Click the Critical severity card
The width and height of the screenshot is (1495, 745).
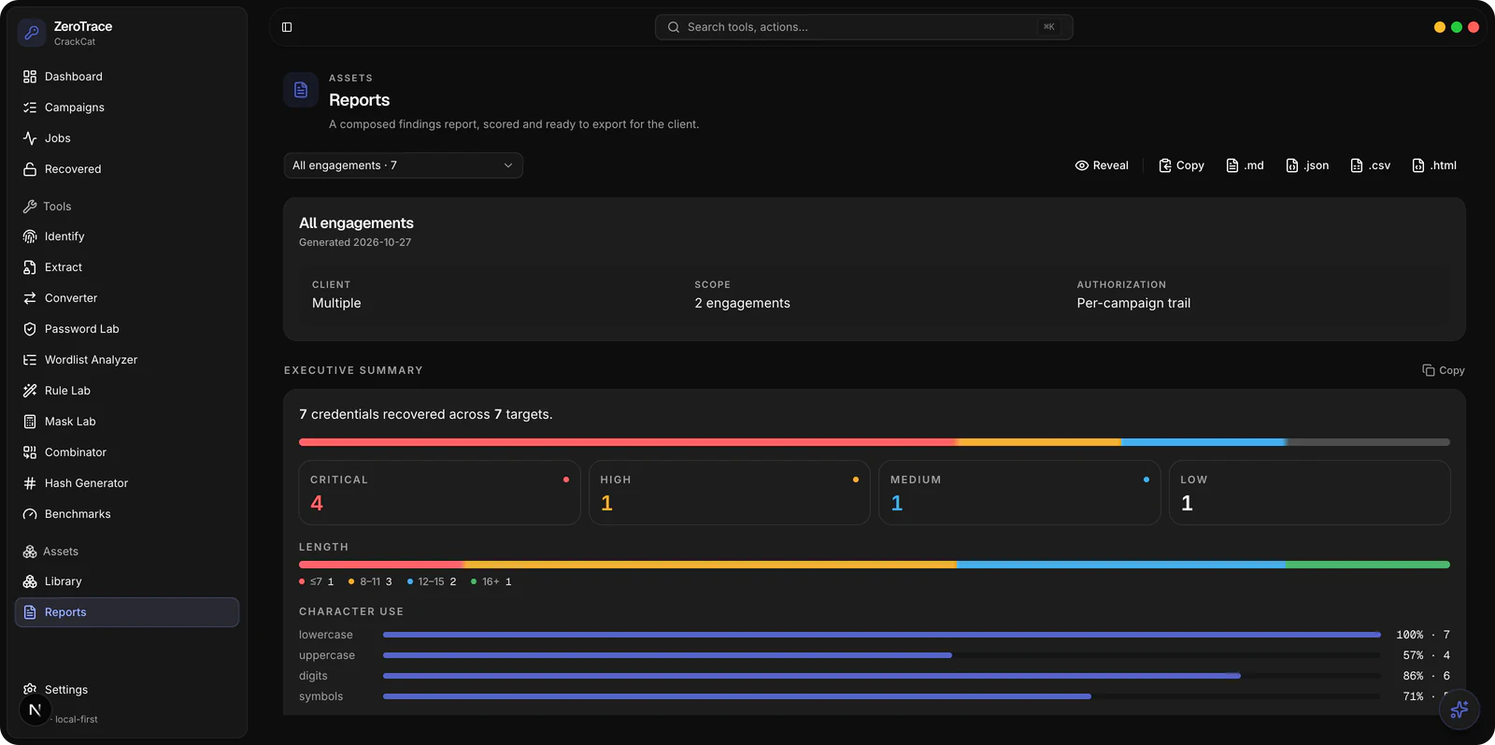tap(439, 493)
